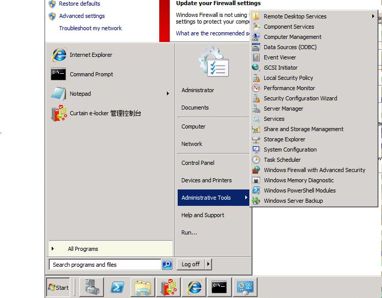Image resolution: width=382 pixels, height=298 pixels.
Task: Click the Notepad icon in Start menu
Action: point(58,93)
